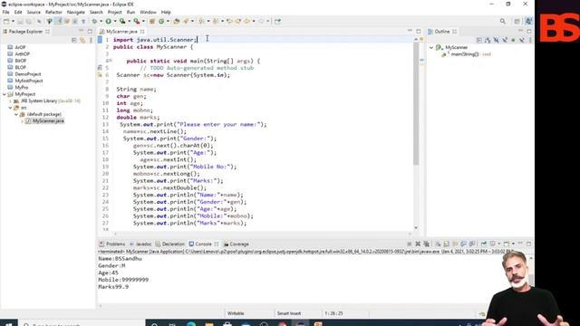This screenshot has width=580, height=326.
Task: Click the Open Type toolbar icon
Action: pyautogui.click(x=177, y=21)
